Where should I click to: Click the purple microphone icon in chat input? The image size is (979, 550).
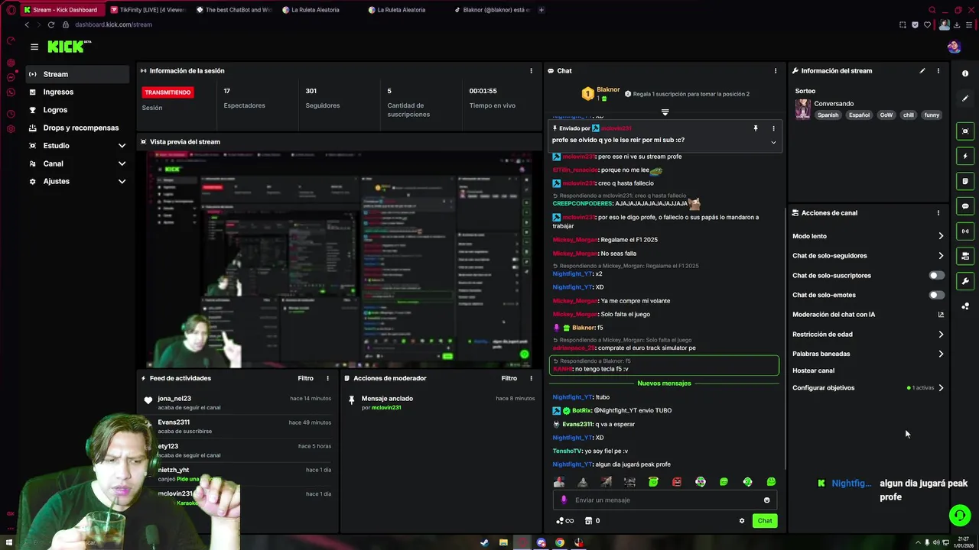click(x=564, y=500)
